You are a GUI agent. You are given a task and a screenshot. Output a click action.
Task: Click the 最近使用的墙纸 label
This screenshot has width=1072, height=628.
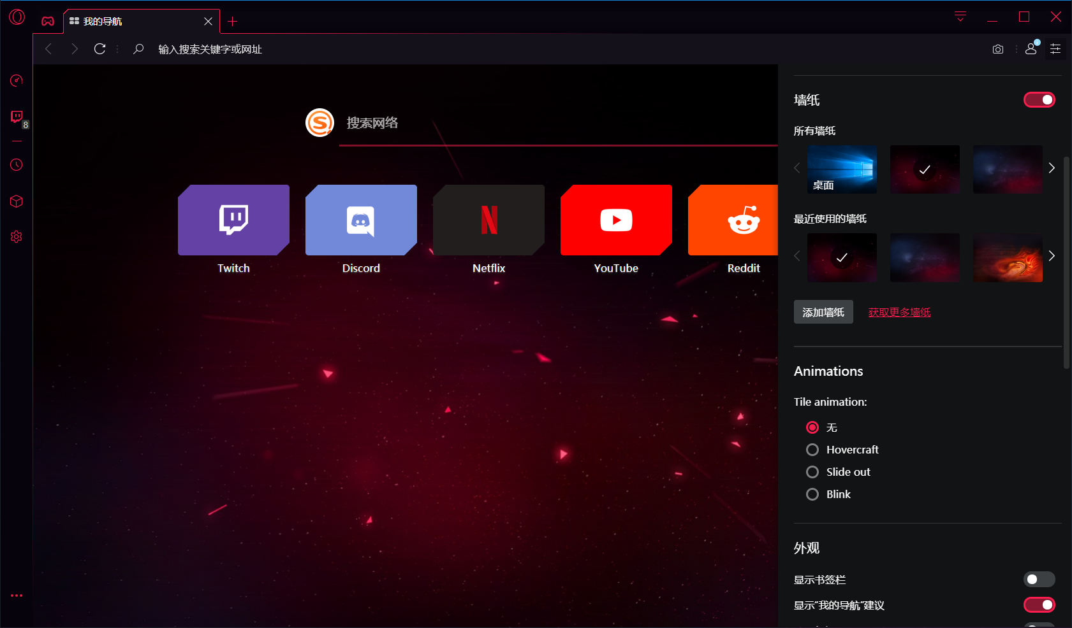830,219
